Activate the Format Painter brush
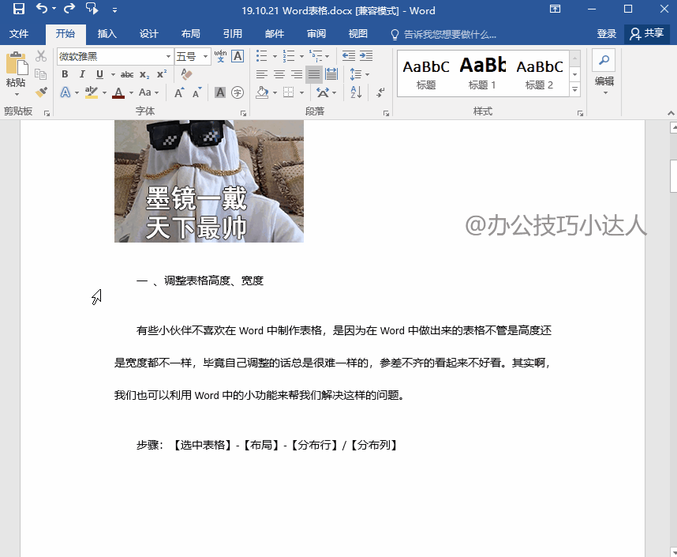This screenshot has width=677, height=557. [x=41, y=92]
